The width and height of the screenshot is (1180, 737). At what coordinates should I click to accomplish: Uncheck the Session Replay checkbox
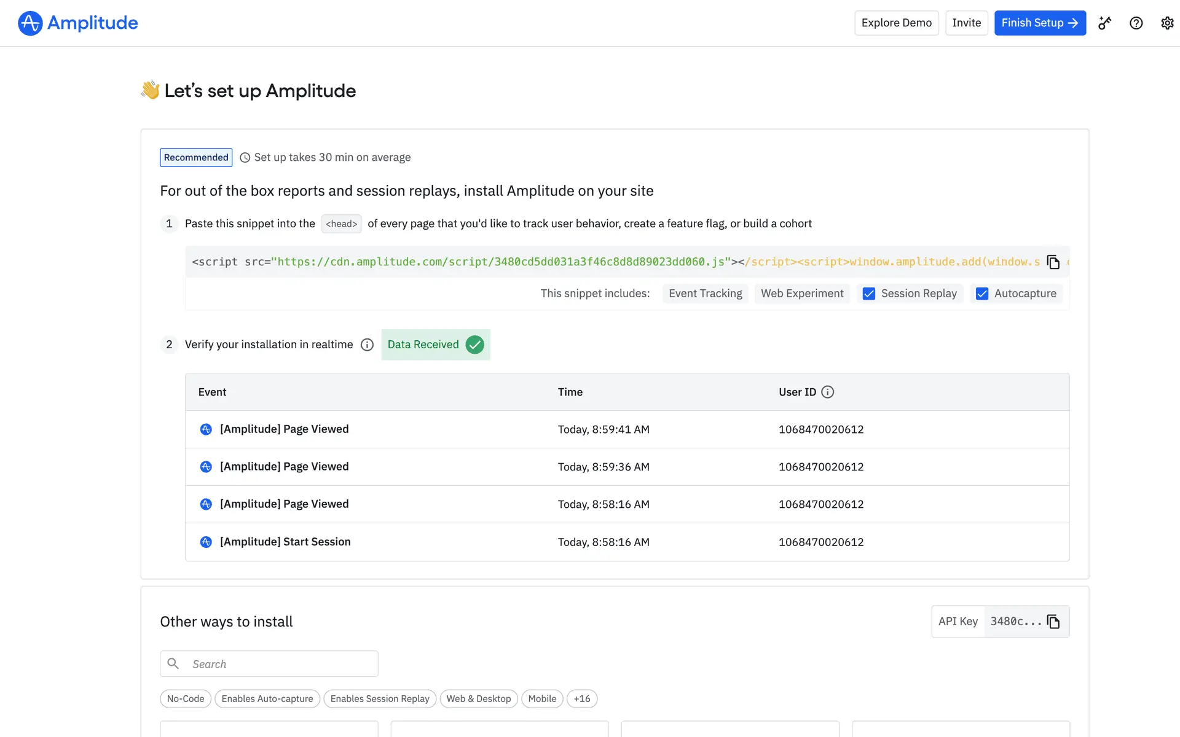868,294
